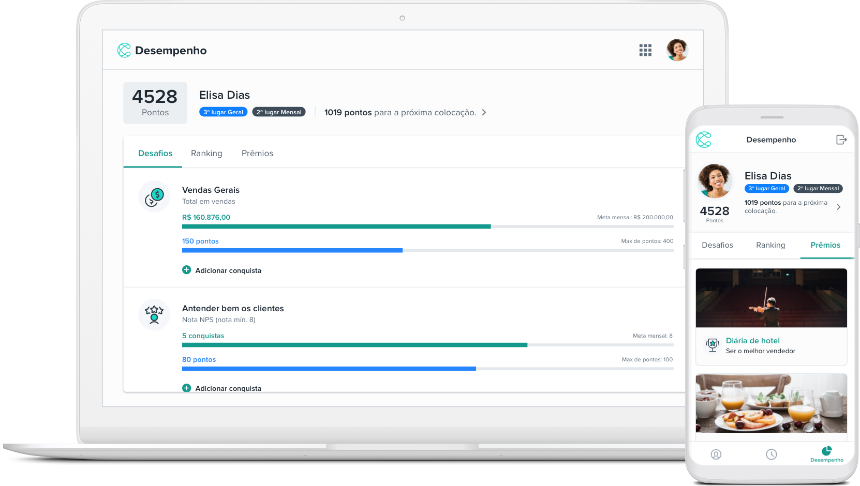
Task: Click the Desempenho logo icon on laptop
Action: pos(124,50)
